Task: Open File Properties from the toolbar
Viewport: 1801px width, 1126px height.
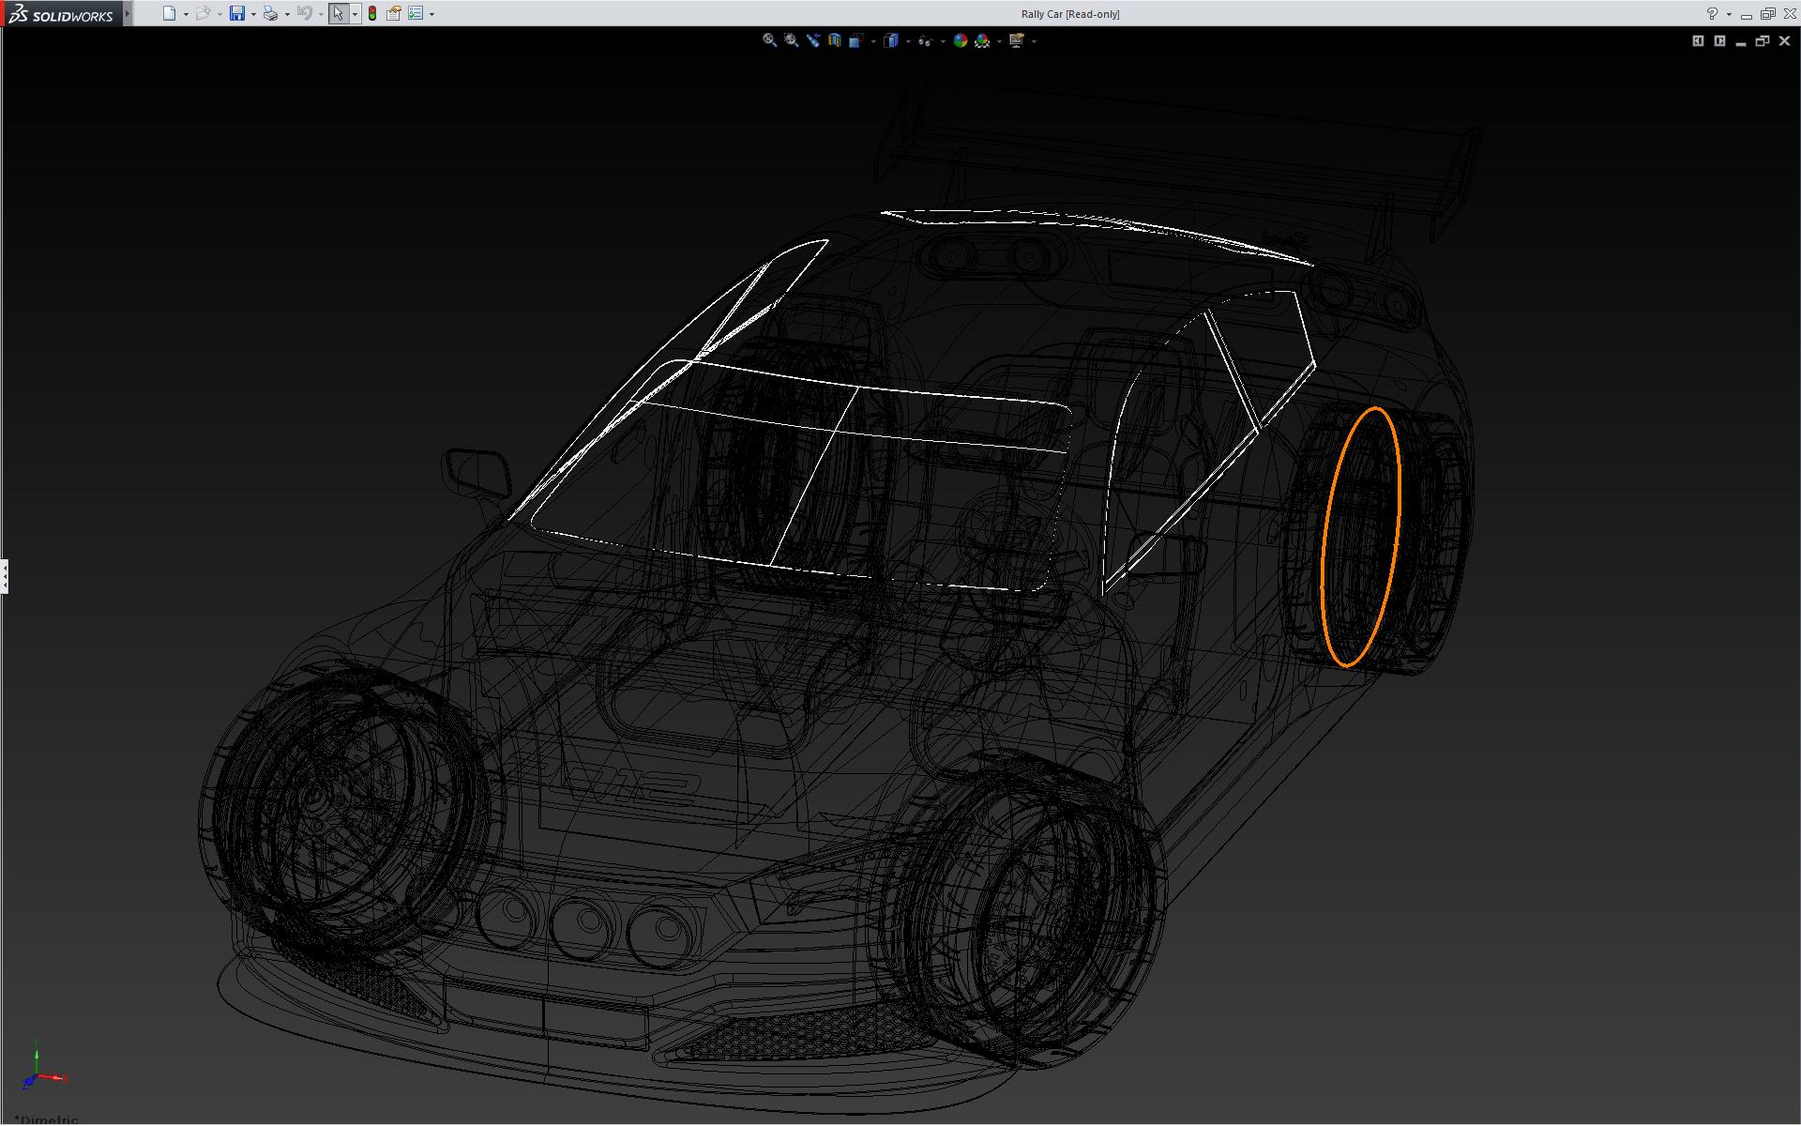Action: click(x=393, y=13)
